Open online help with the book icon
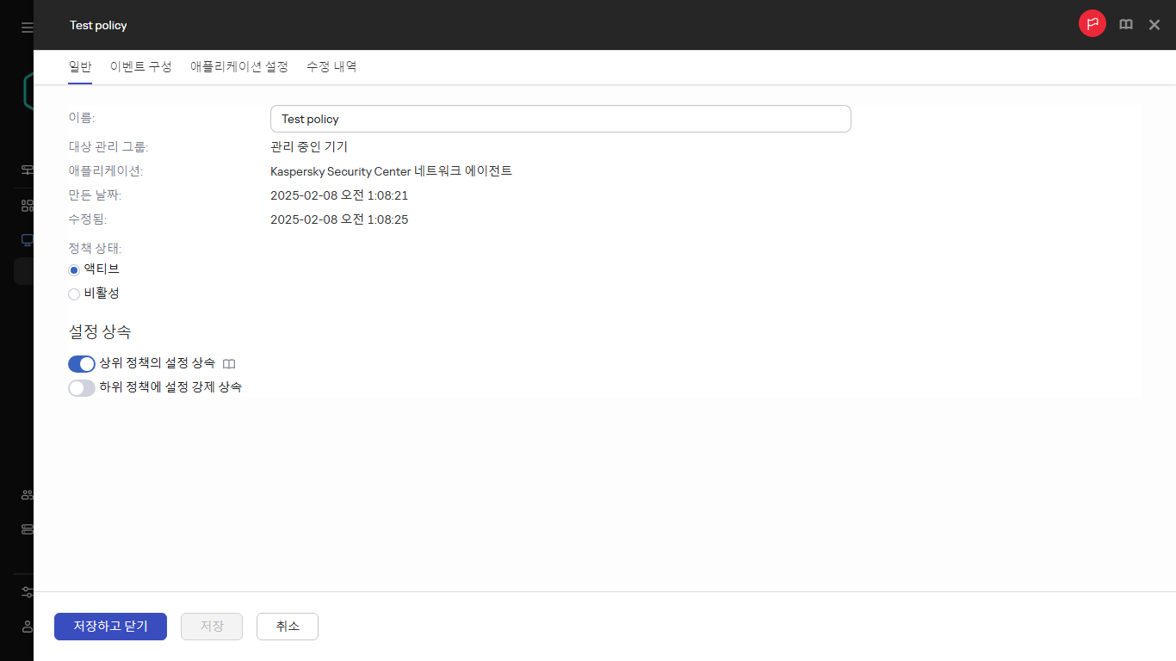The height and width of the screenshot is (661, 1176). pos(1125,24)
